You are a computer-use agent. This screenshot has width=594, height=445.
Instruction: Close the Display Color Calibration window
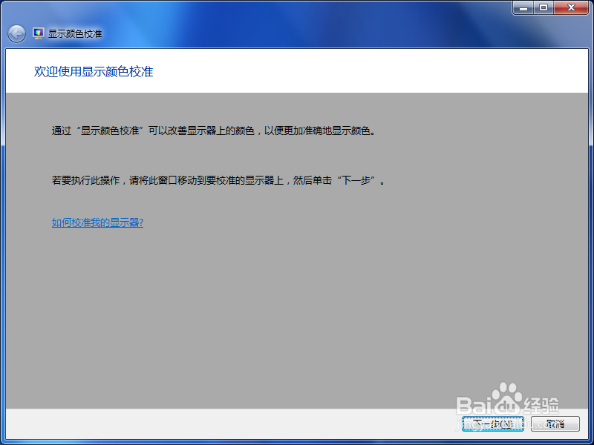pos(572,8)
